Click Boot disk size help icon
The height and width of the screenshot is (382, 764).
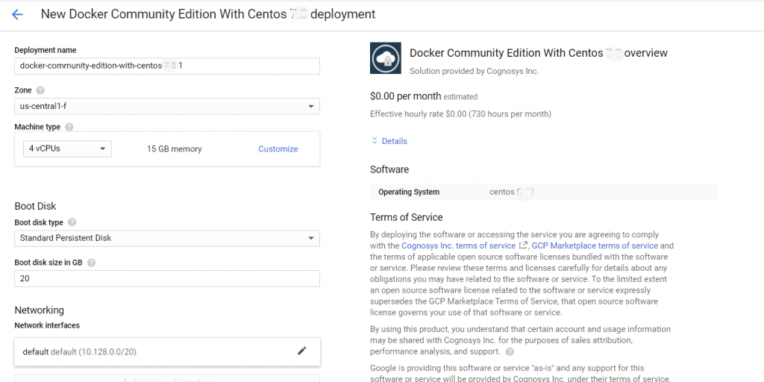pos(91,263)
